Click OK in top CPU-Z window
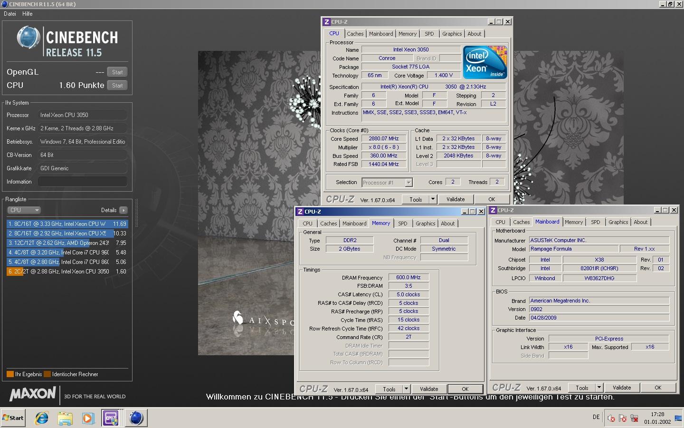The image size is (684, 428). point(492,199)
